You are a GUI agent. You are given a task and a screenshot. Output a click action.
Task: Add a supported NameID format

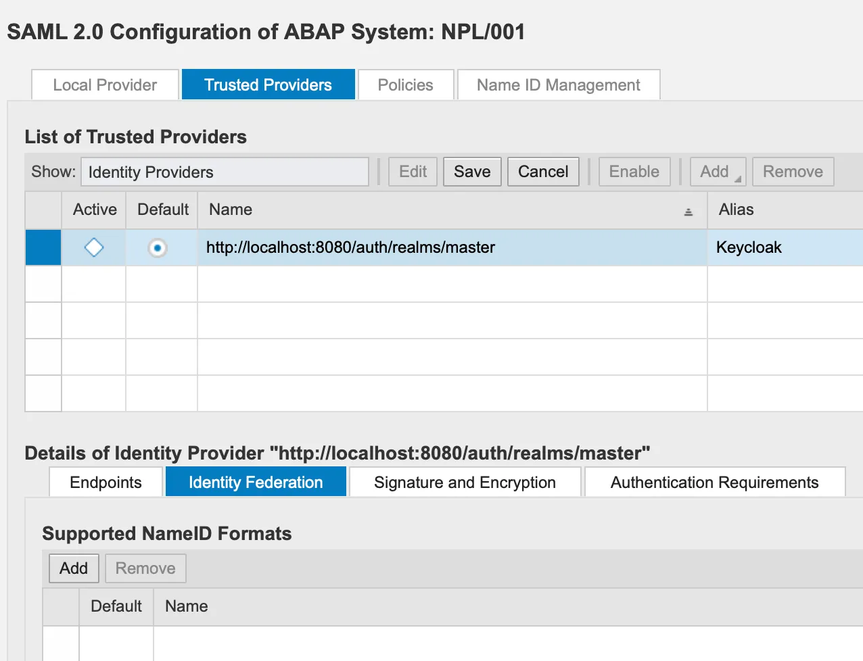point(74,568)
